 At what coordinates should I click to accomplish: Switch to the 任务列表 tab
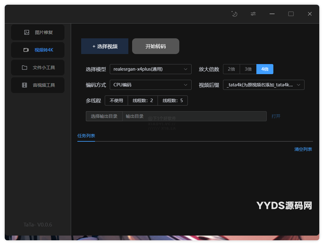pos(86,136)
